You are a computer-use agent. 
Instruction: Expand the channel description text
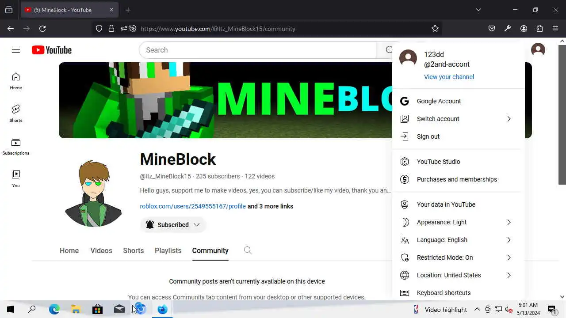pyautogui.click(x=265, y=191)
